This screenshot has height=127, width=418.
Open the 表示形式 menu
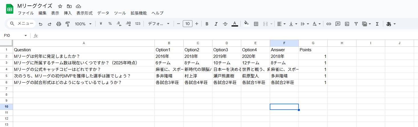(x=84, y=13)
